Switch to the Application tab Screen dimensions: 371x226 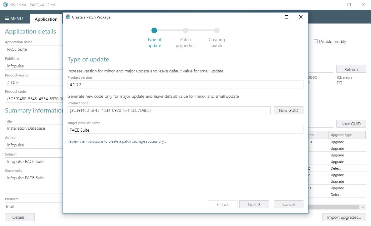point(46,19)
